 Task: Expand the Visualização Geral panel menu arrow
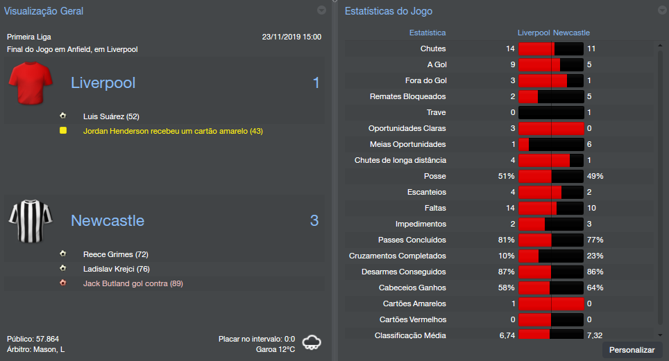pyautogui.click(x=321, y=10)
